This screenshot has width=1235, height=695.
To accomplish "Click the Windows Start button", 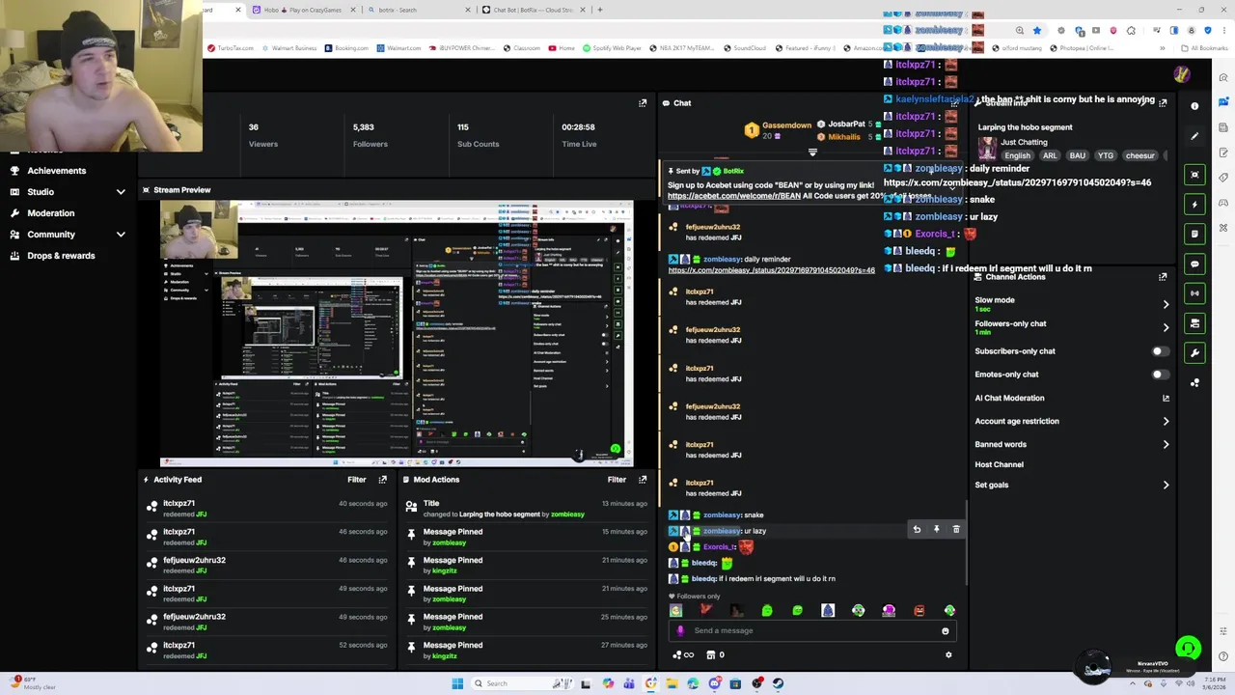I will (x=457, y=683).
